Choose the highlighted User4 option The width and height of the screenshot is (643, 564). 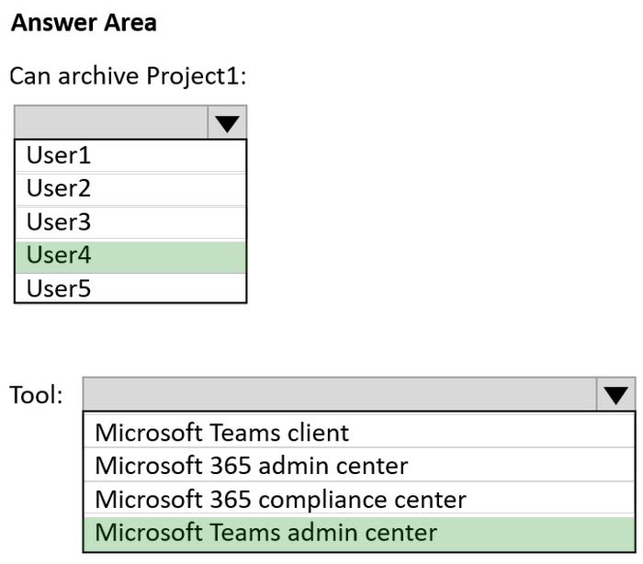pyautogui.click(x=130, y=256)
